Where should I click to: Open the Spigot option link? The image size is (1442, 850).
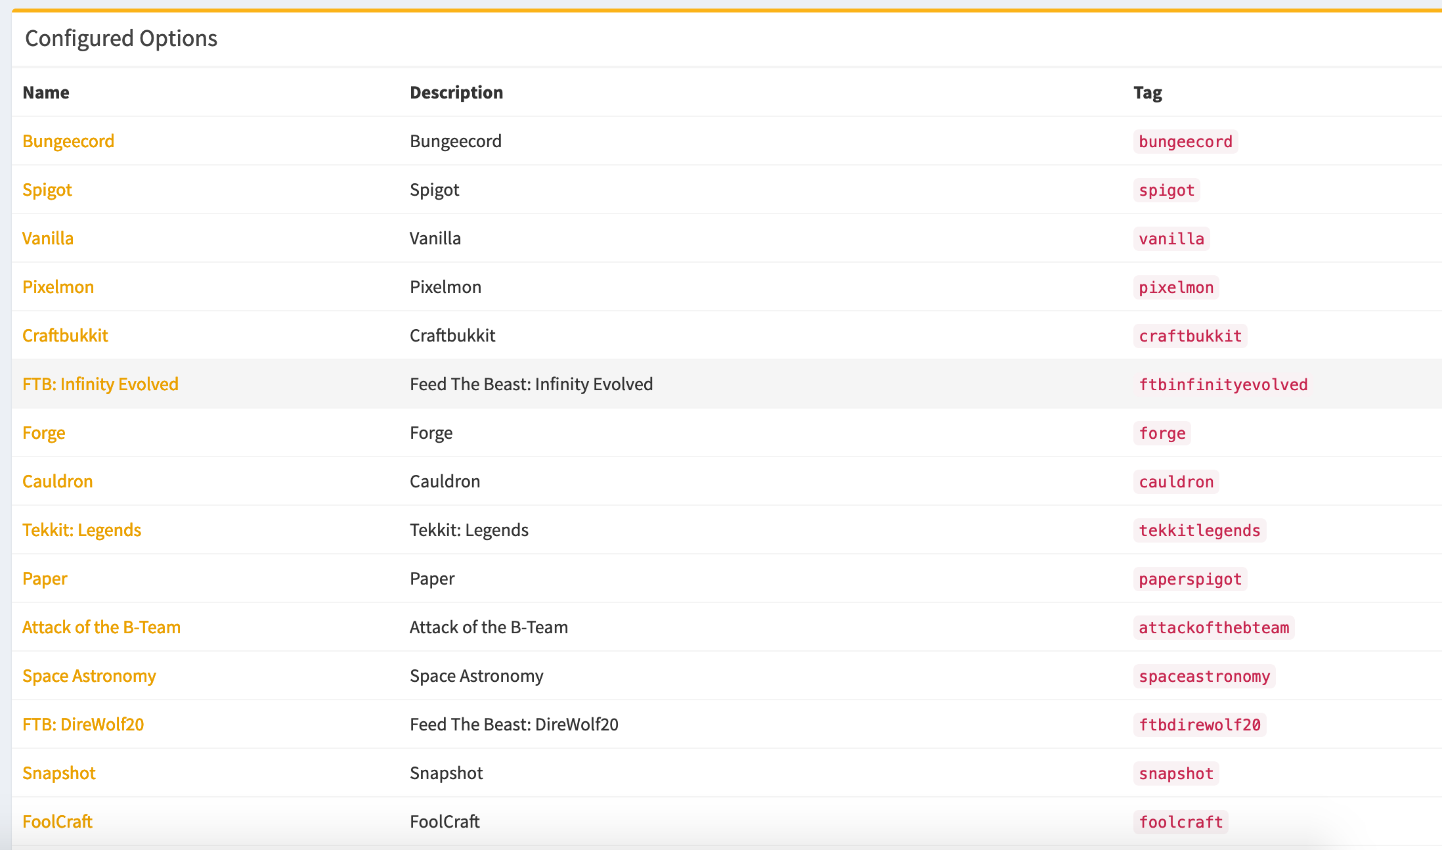[47, 190]
